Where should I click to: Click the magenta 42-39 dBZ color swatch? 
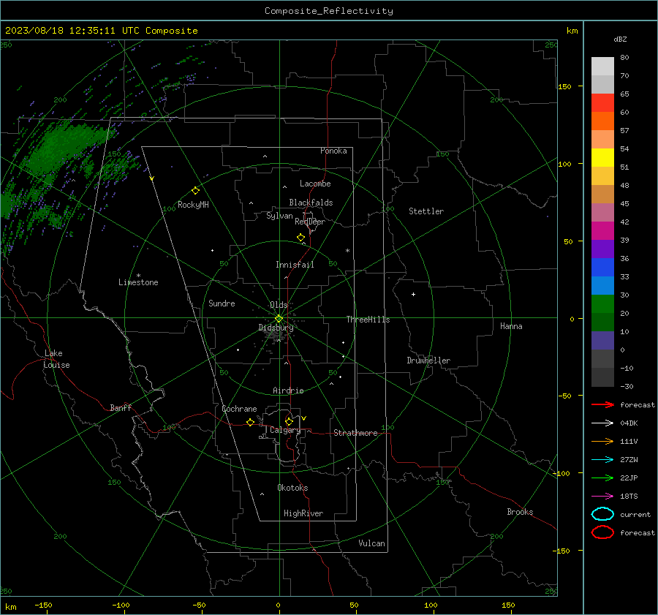(602, 230)
